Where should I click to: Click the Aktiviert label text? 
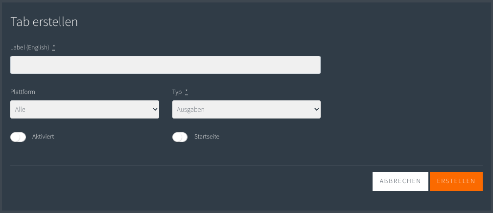tap(43, 137)
